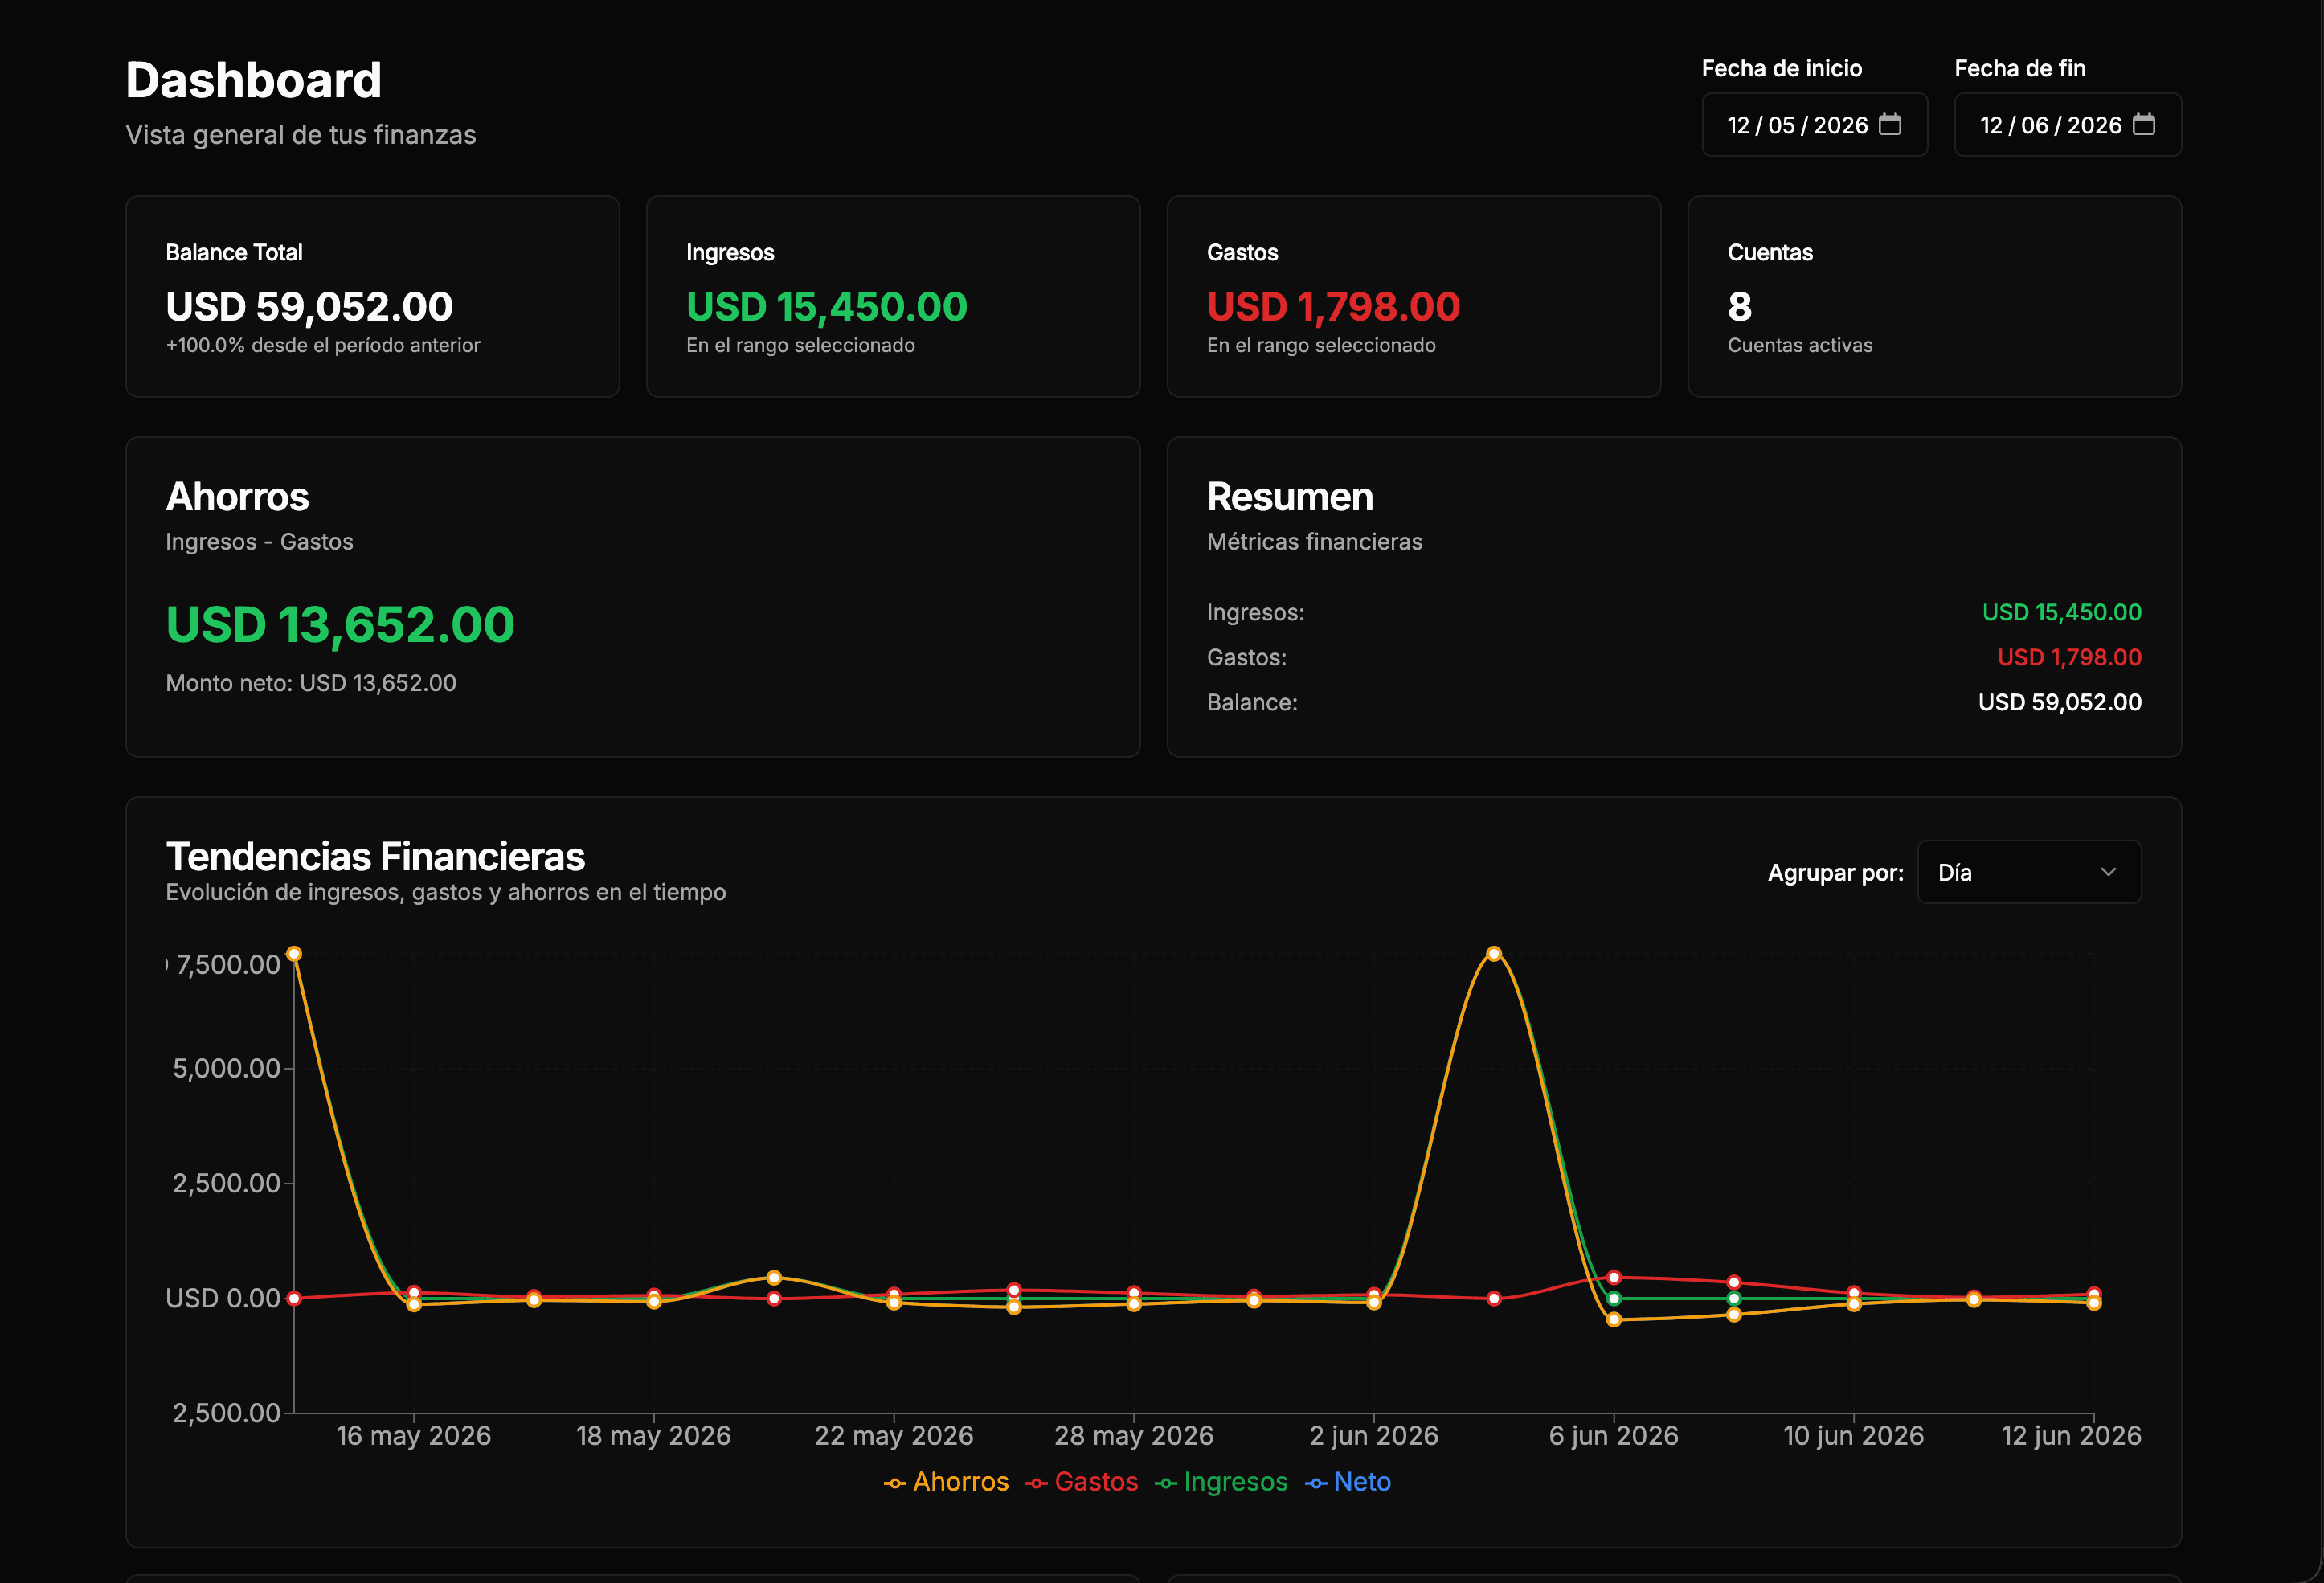Image resolution: width=2324 pixels, height=1583 pixels.
Task: Click the 2 jun 2026 x-axis label
Action: click(1373, 1436)
